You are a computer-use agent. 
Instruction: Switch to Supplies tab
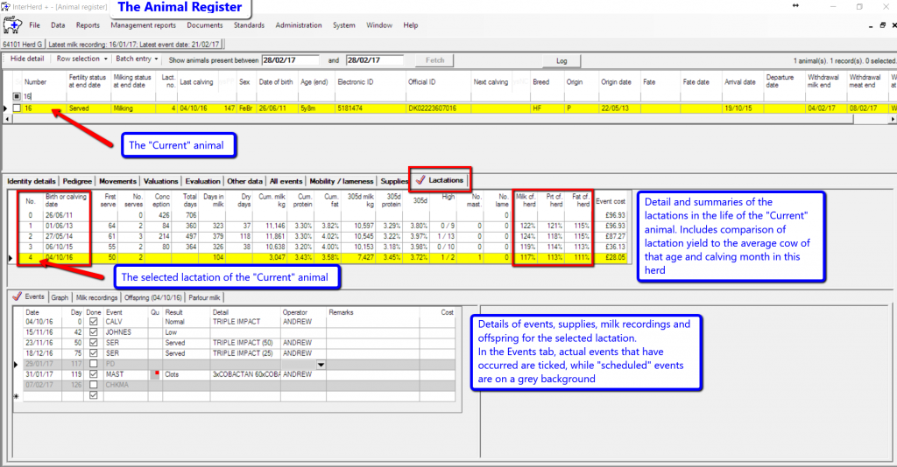point(394,182)
